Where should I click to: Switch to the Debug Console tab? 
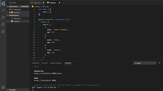pyautogui.click(x=56, y=63)
